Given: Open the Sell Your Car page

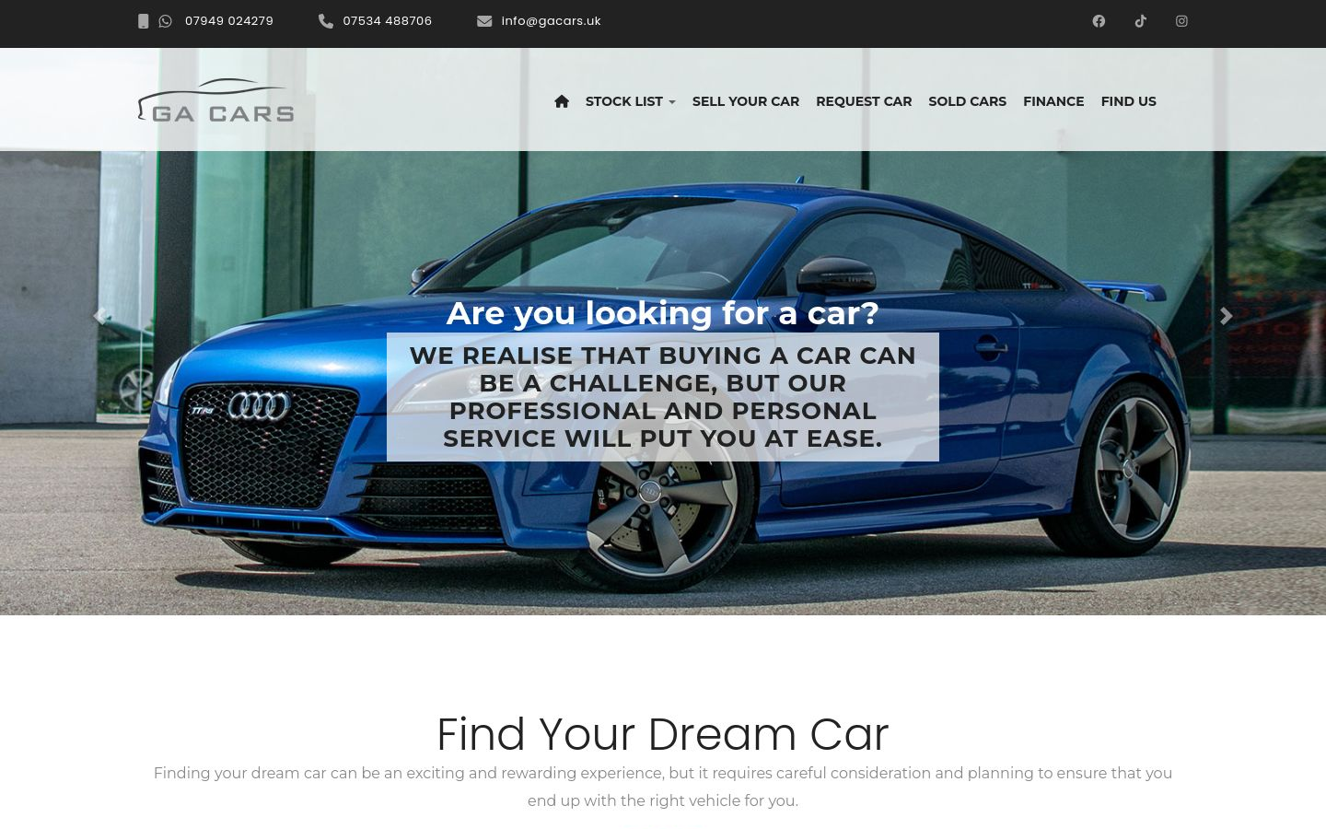Looking at the screenshot, I should click(x=746, y=101).
